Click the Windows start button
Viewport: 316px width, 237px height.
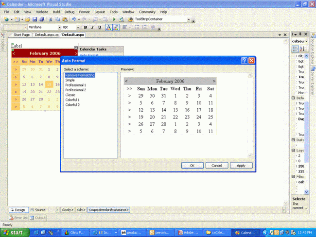(14, 233)
